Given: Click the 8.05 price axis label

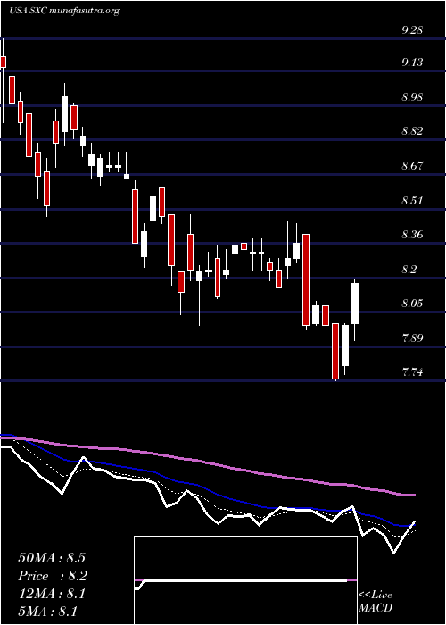Looking at the screenshot, I should 412,304.
